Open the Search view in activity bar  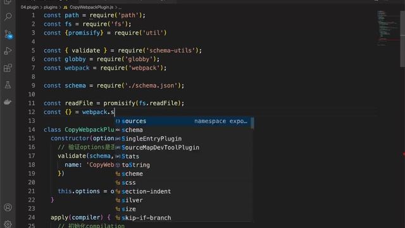(x=8, y=17)
